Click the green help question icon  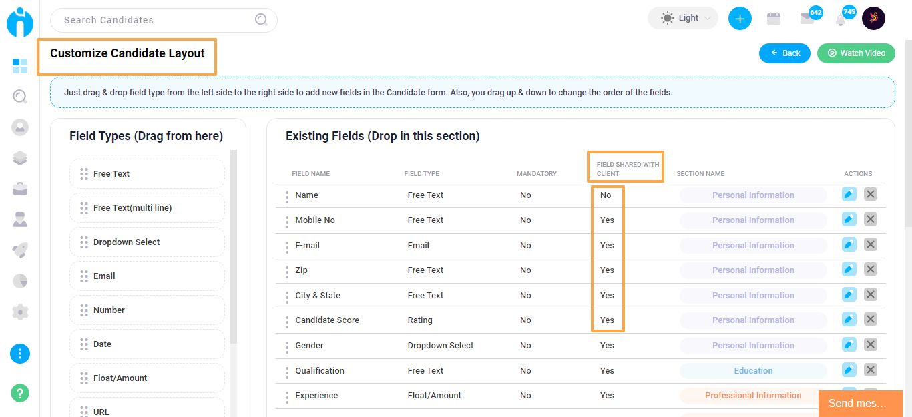[x=20, y=392]
